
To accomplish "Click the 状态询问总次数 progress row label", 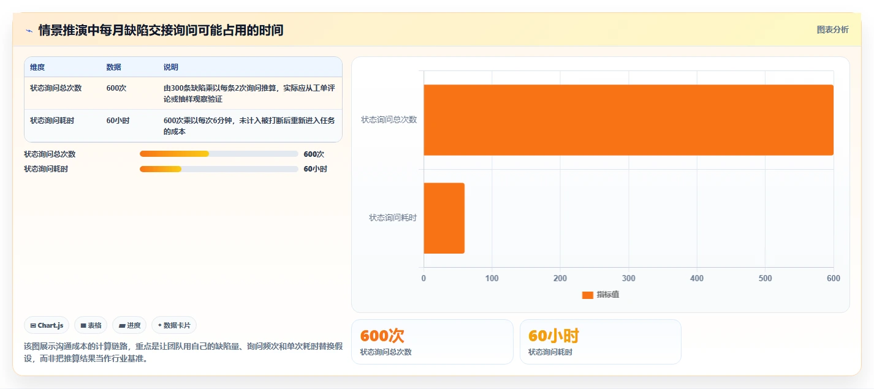I will click(x=50, y=154).
